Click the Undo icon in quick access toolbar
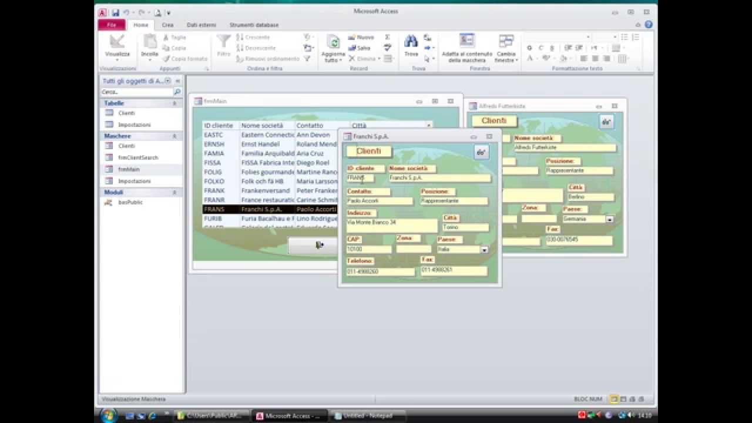This screenshot has height=423, width=752. point(126,12)
